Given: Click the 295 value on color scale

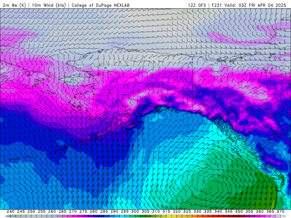Looking at the screenshot, I should 125,211.
